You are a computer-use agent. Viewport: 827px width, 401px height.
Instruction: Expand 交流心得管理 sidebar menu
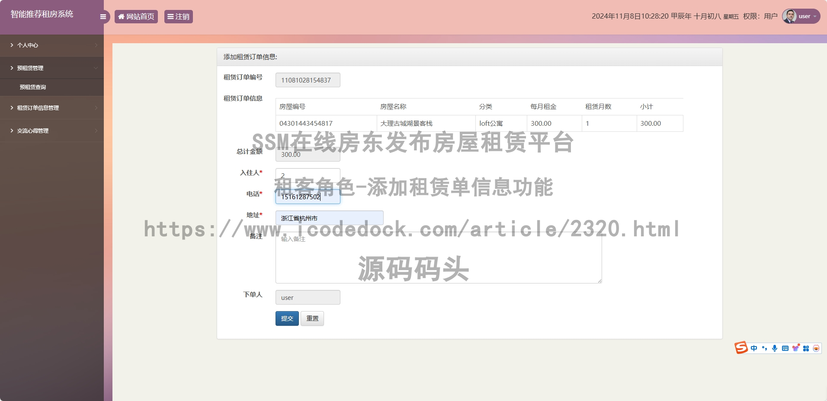coord(52,131)
